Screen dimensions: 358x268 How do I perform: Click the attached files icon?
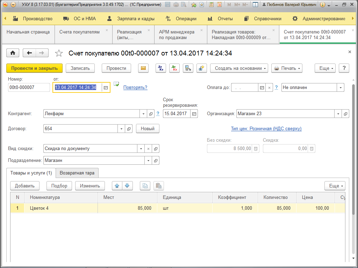click(202, 68)
